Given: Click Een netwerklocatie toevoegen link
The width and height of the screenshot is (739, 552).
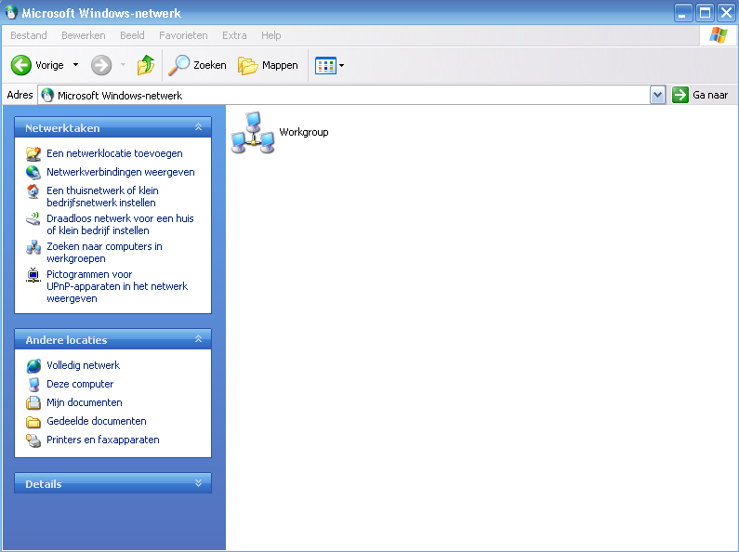Looking at the screenshot, I should 114,153.
